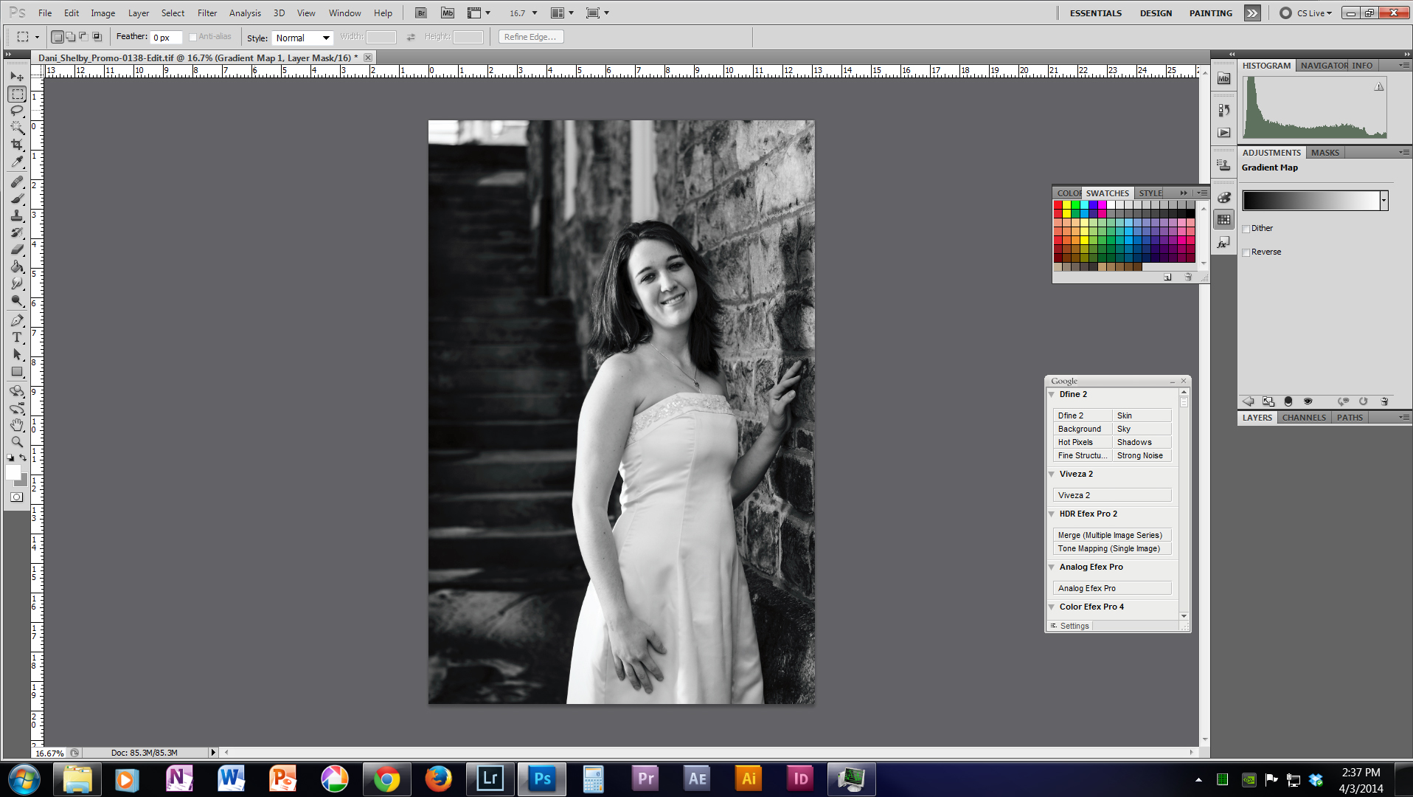This screenshot has width=1413, height=797.
Task: Switch to the Navigator tab
Action: [x=1323, y=66]
